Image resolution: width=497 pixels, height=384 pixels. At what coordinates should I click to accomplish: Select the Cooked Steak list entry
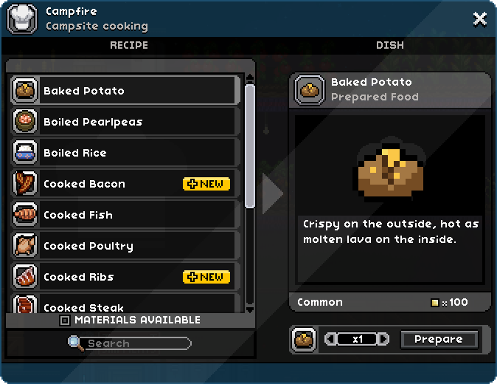(125, 304)
